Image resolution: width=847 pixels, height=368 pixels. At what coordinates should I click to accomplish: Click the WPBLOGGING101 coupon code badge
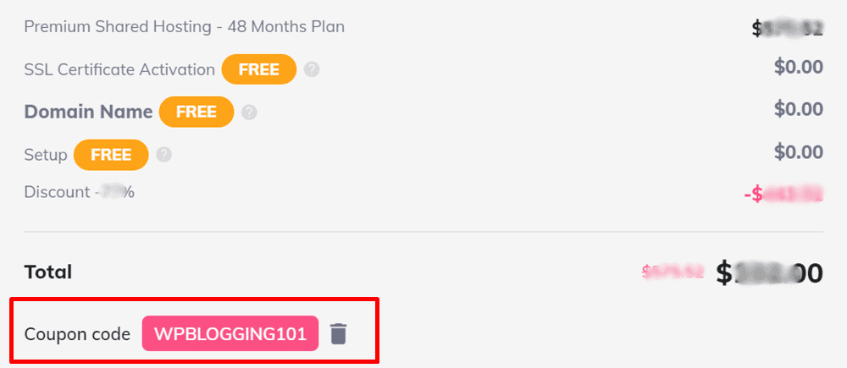point(230,334)
